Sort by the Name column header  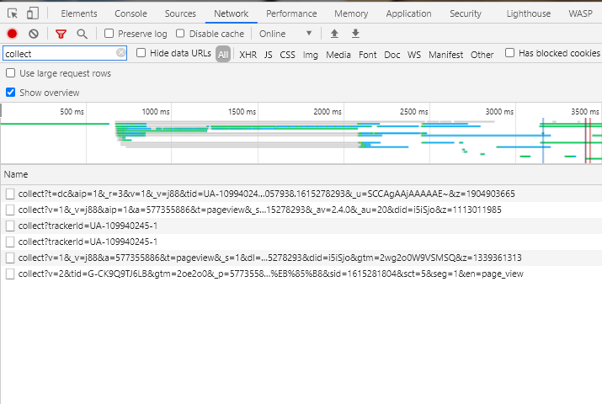(16, 174)
